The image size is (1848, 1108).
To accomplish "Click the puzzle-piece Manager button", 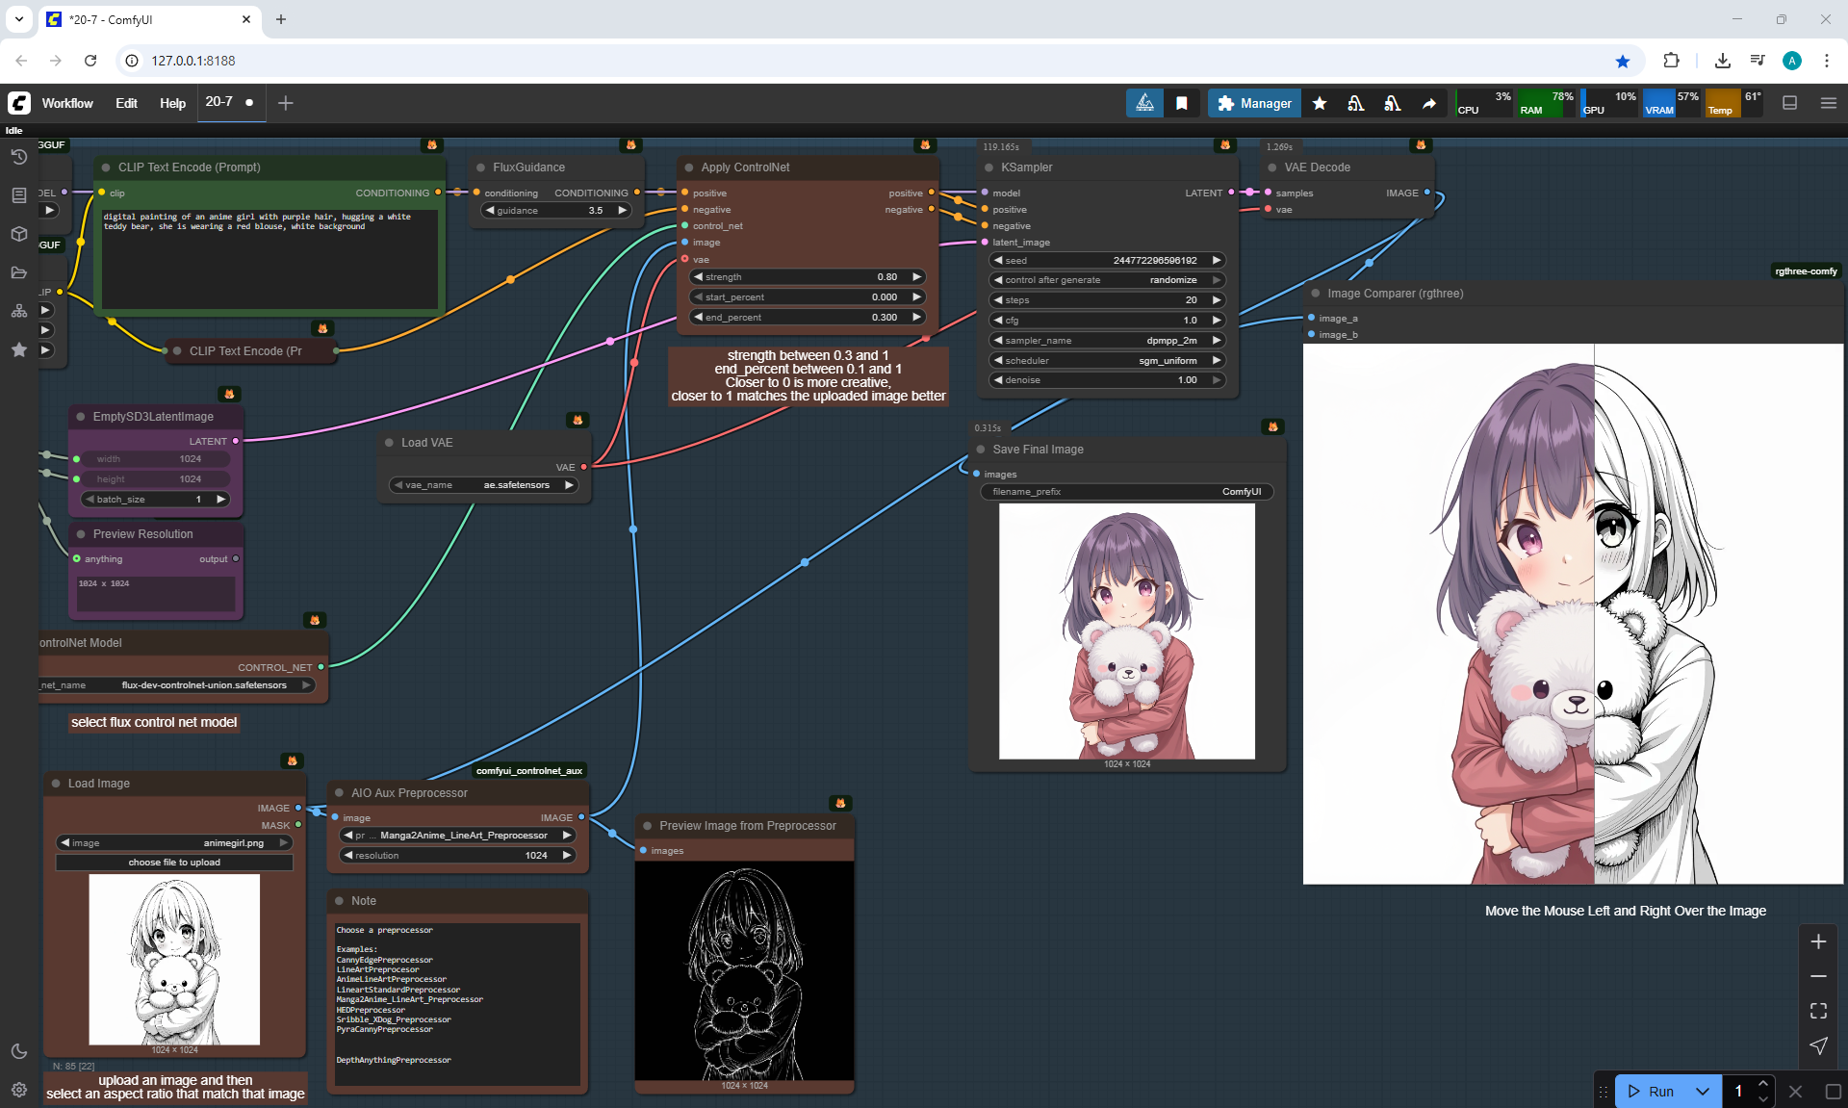I will point(1253,103).
